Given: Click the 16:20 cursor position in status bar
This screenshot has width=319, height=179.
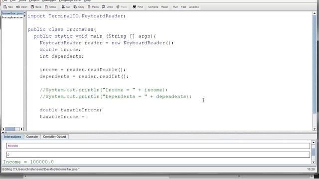Looking at the screenshot, I should click(x=311, y=169).
